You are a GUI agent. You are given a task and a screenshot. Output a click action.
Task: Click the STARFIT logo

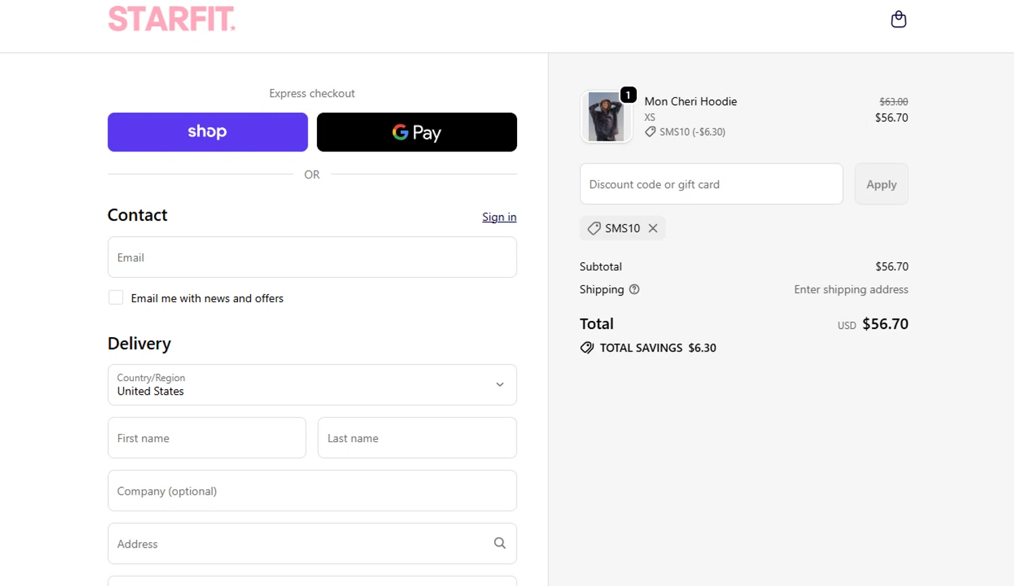pos(172,19)
